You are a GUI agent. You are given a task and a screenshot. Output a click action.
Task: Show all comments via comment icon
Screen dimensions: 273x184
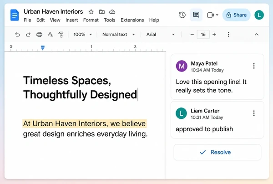tap(196, 15)
